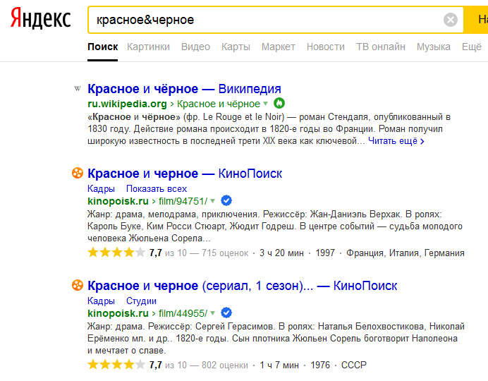Clear the search query with X icon
The image size is (488, 381).
pos(451,20)
